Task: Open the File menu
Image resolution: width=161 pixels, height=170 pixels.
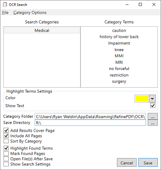Action: (5, 12)
